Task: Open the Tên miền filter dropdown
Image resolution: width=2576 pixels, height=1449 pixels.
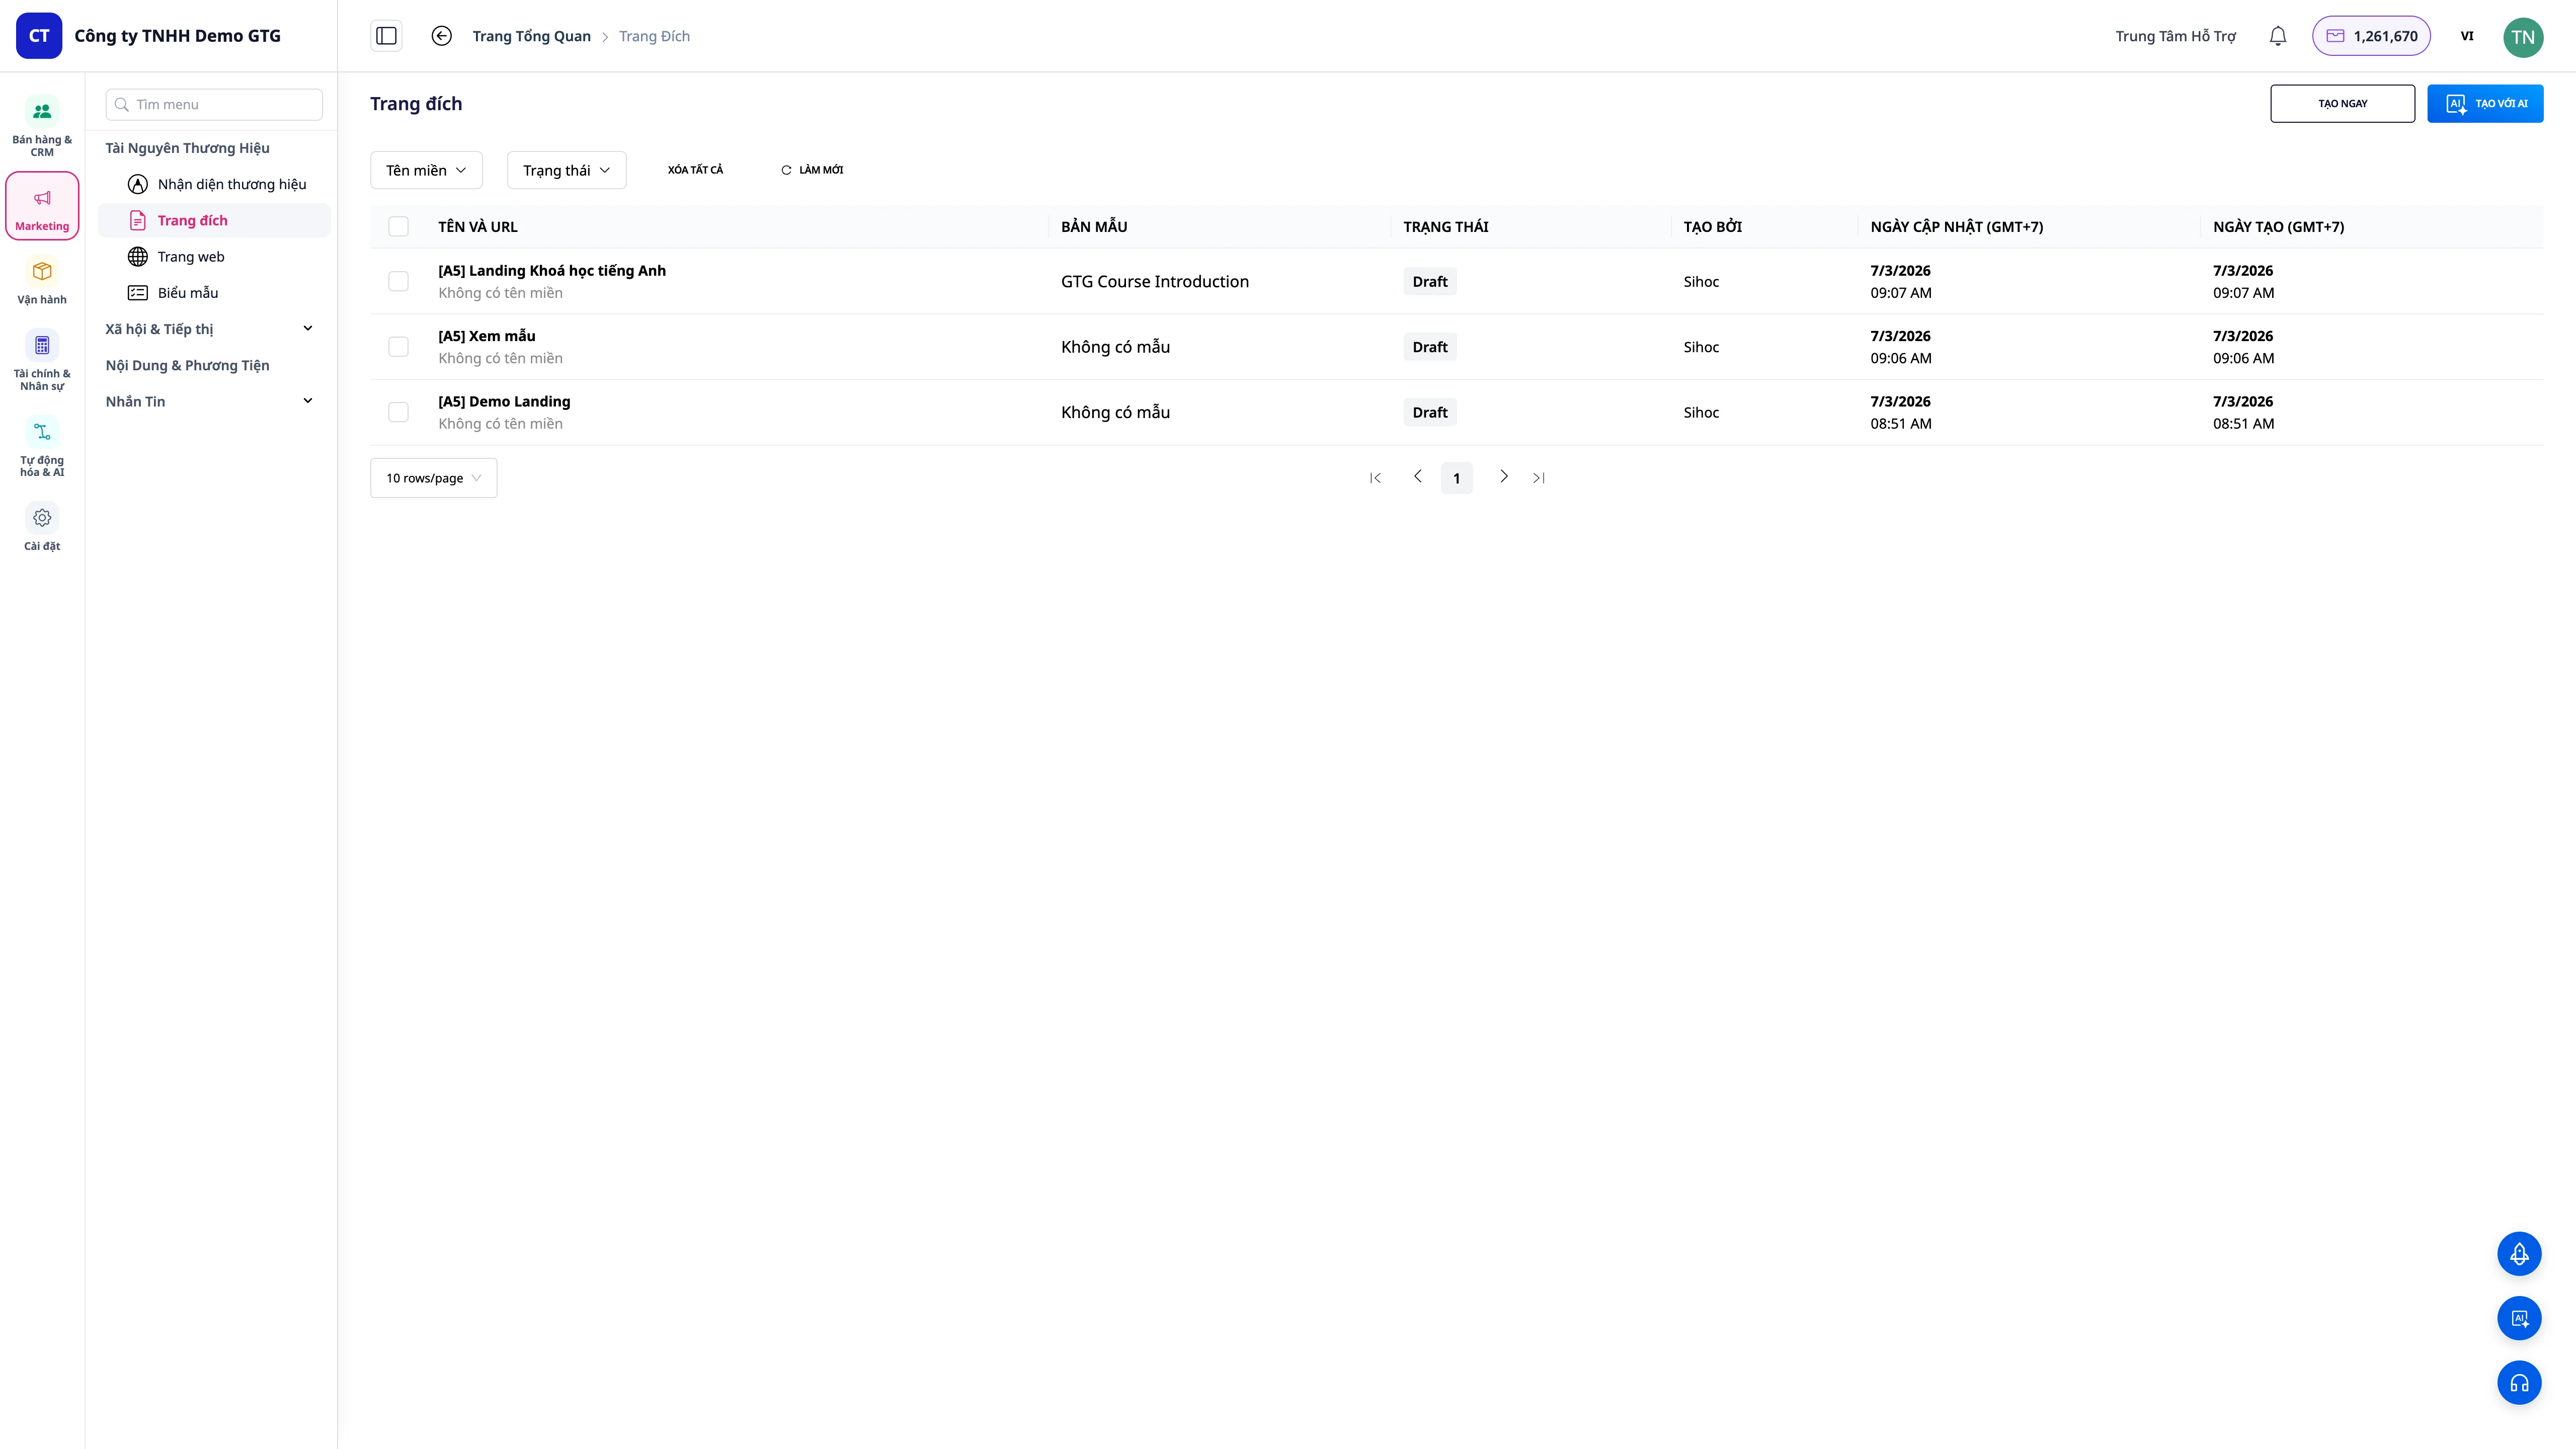Action: click(x=426, y=170)
